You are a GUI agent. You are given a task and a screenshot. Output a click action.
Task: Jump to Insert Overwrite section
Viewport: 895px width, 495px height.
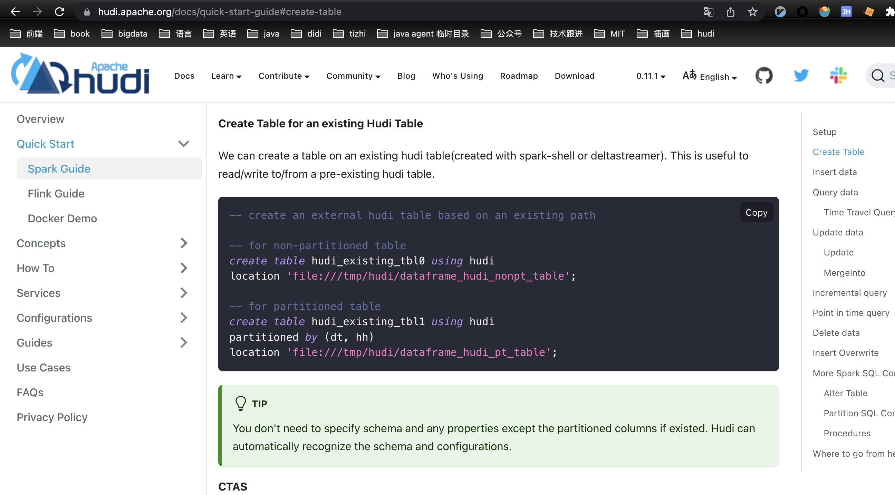846,353
